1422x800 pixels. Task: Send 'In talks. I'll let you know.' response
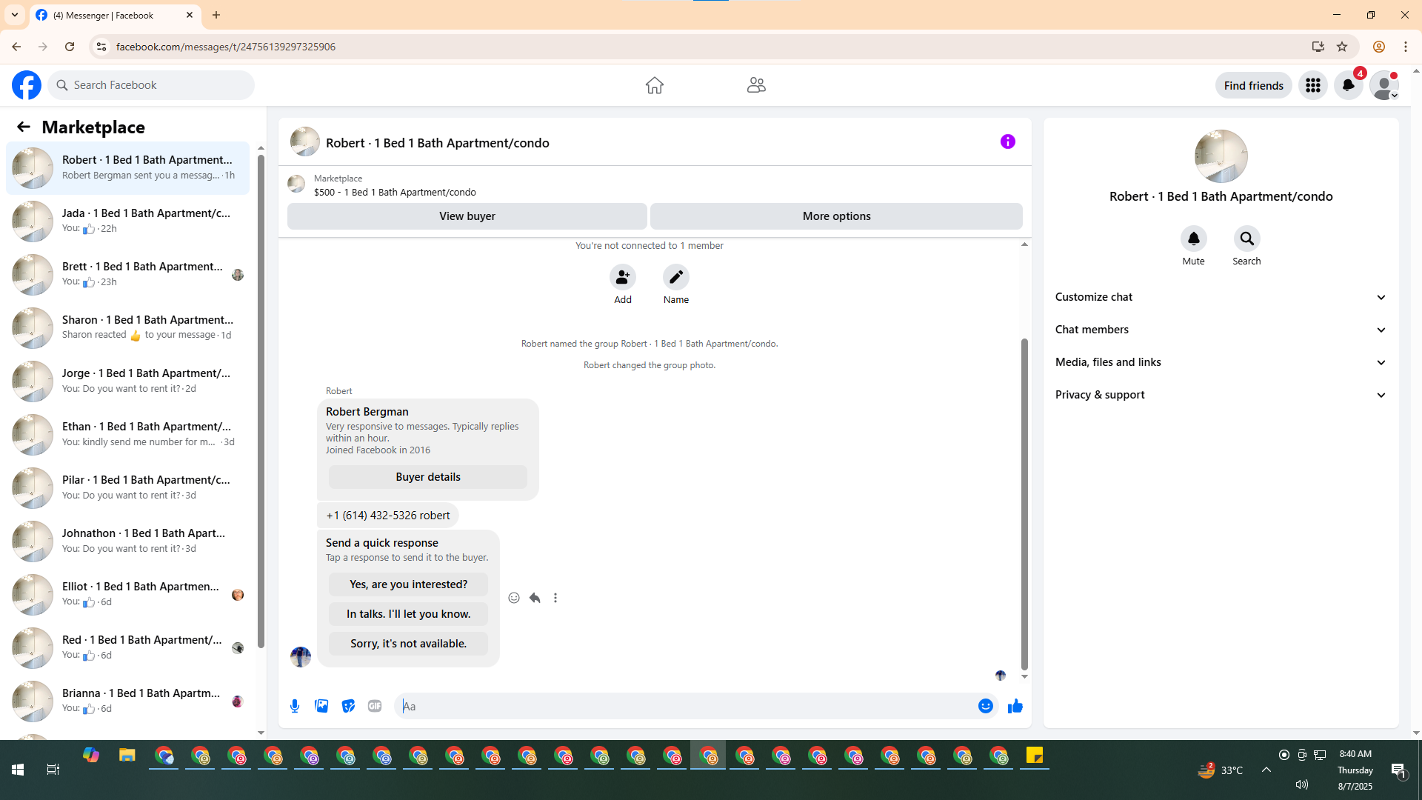pos(408,614)
